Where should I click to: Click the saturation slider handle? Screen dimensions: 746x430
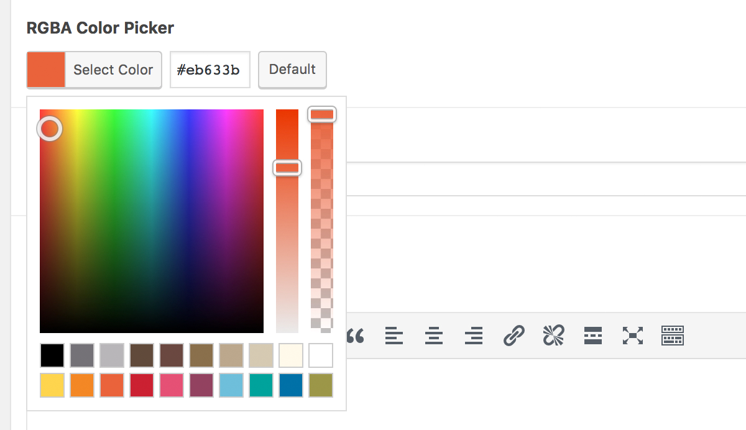coord(287,168)
